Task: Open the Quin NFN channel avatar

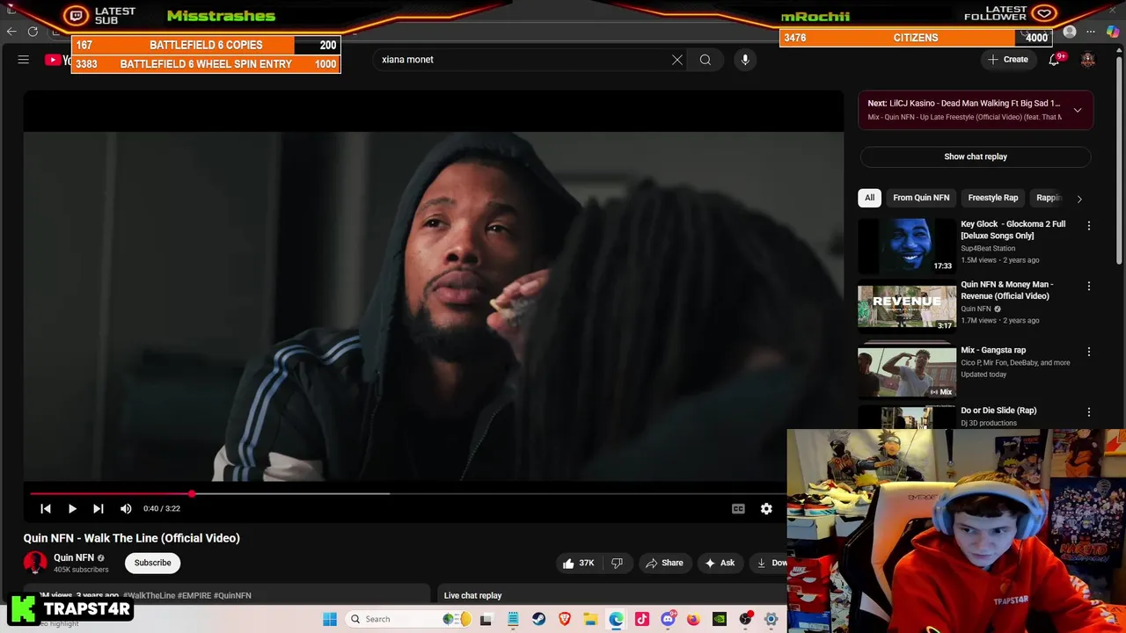Action: point(35,563)
